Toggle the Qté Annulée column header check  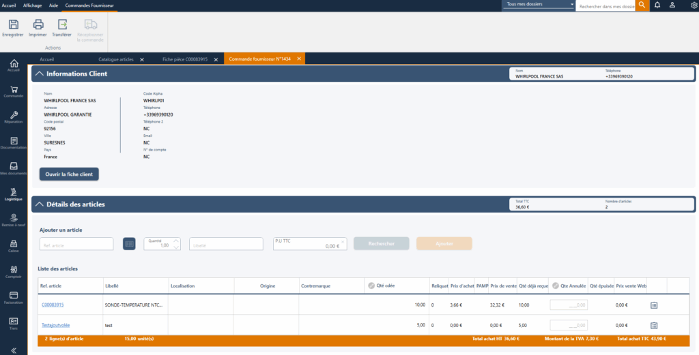(x=555, y=286)
